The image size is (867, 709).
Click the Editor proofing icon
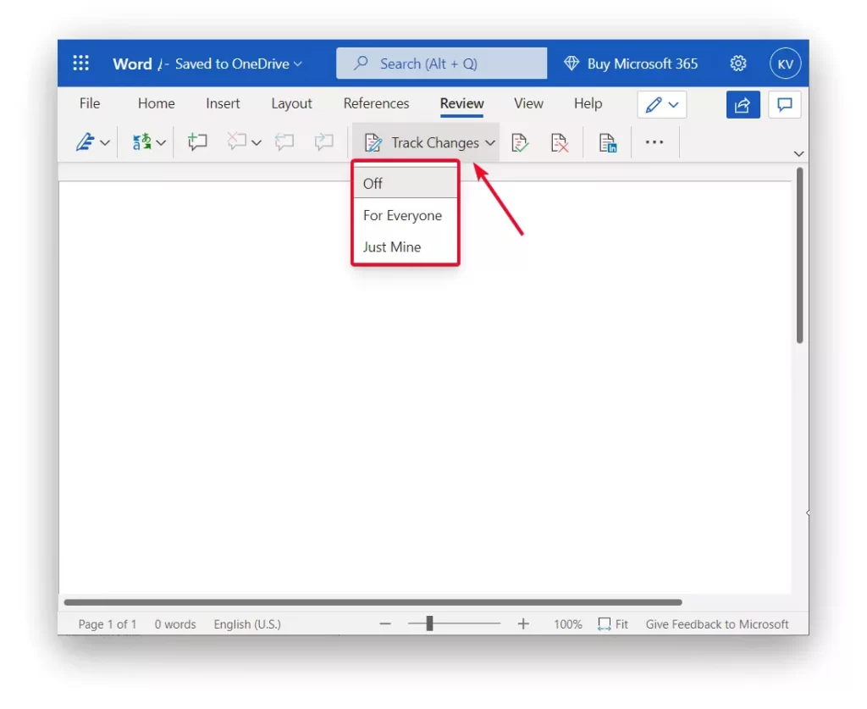pos(85,142)
